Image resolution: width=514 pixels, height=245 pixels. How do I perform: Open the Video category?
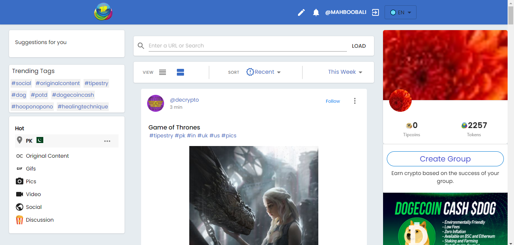tap(33, 194)
